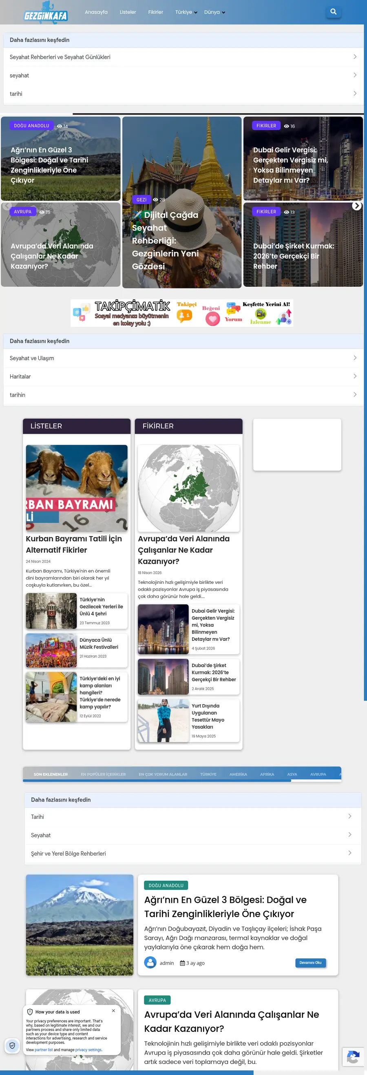Open Dünyaca Ünlü Müzik Festivalleri article
This screenshot has height=1075, width=367.
pos(99,643)
